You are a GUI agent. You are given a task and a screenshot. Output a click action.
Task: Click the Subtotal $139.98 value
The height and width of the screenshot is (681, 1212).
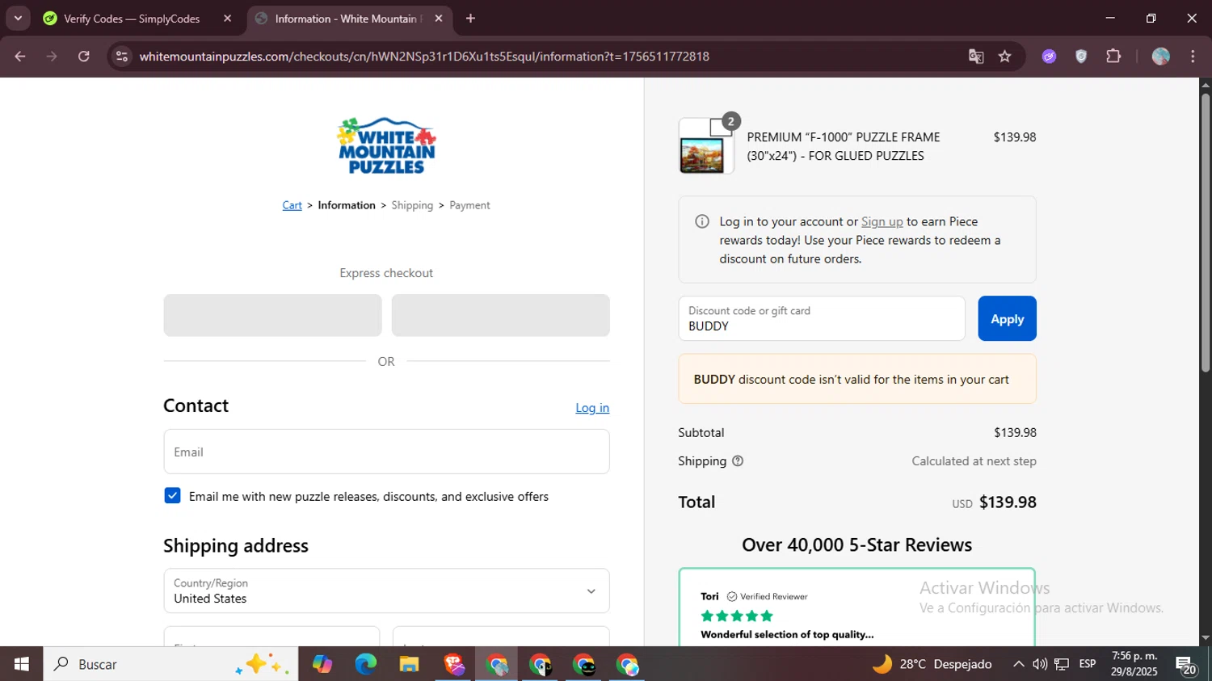(1015, 433)
